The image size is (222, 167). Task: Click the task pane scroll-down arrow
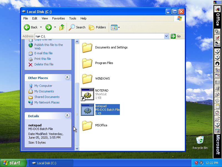[x=77, y=149]
